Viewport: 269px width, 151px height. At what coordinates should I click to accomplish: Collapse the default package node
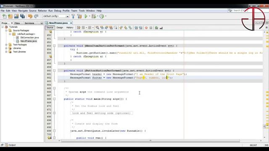click(x=10, y=34)
